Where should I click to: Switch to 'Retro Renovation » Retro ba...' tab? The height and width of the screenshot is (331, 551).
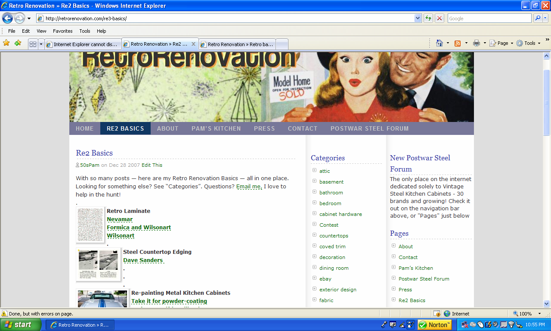[237, 44]
